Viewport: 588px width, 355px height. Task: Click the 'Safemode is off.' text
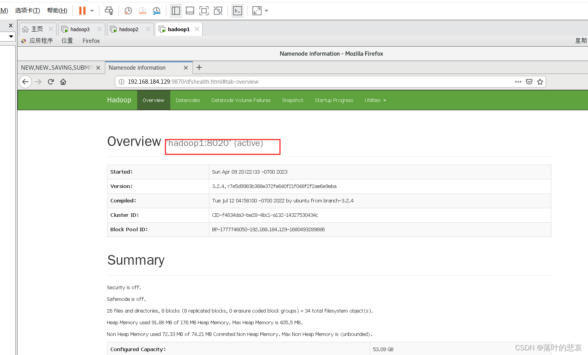(126, 299)
